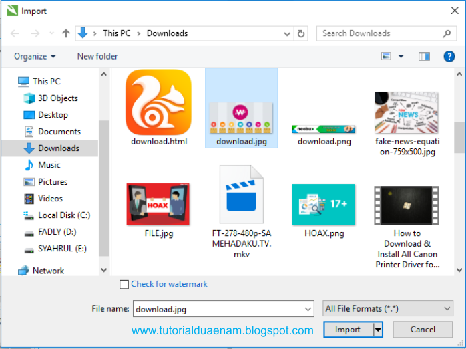Expand the change view options arrow
The width and height of the screenshot is (466, 349).
pos(401,56)
